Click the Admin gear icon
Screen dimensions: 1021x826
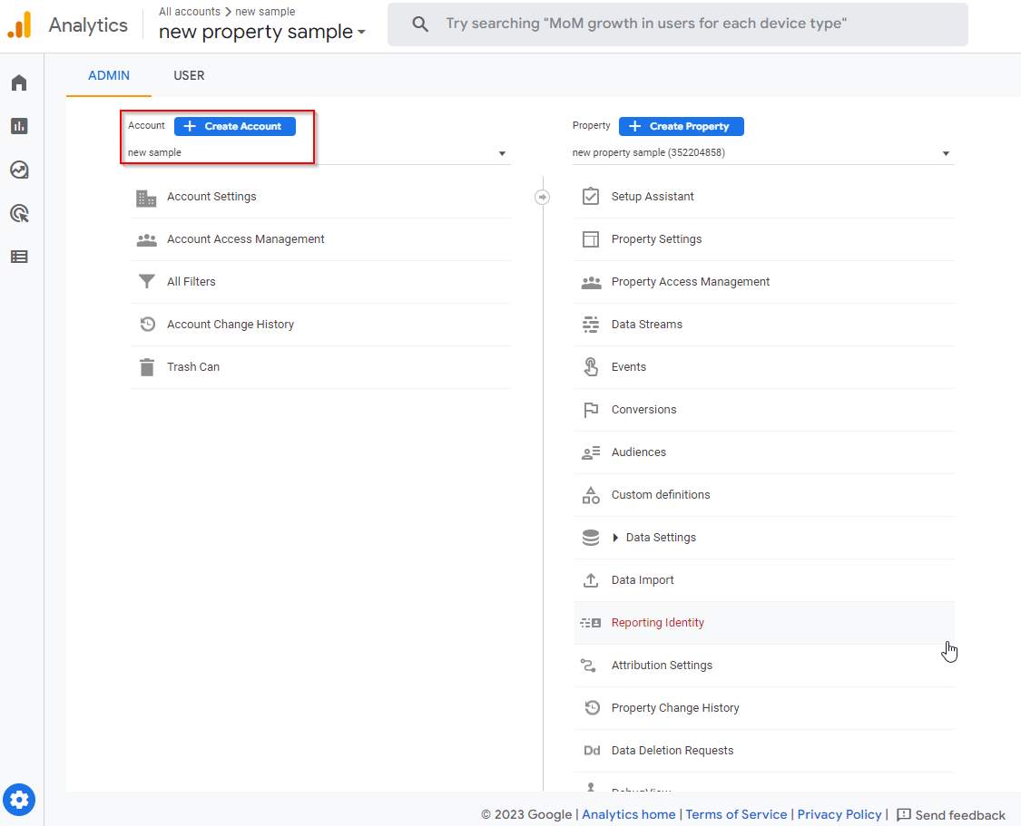[x=19, y=800]
